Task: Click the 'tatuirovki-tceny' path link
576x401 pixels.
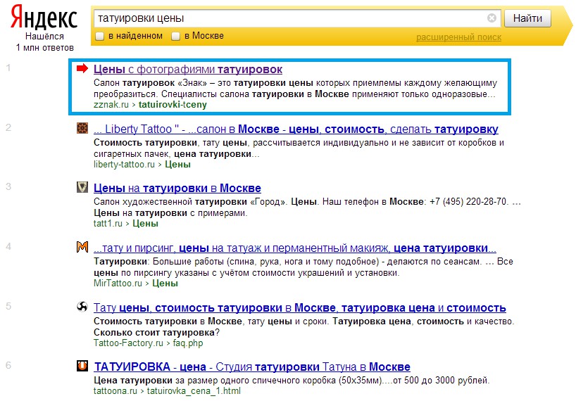Action: click(x=173, y=105)
